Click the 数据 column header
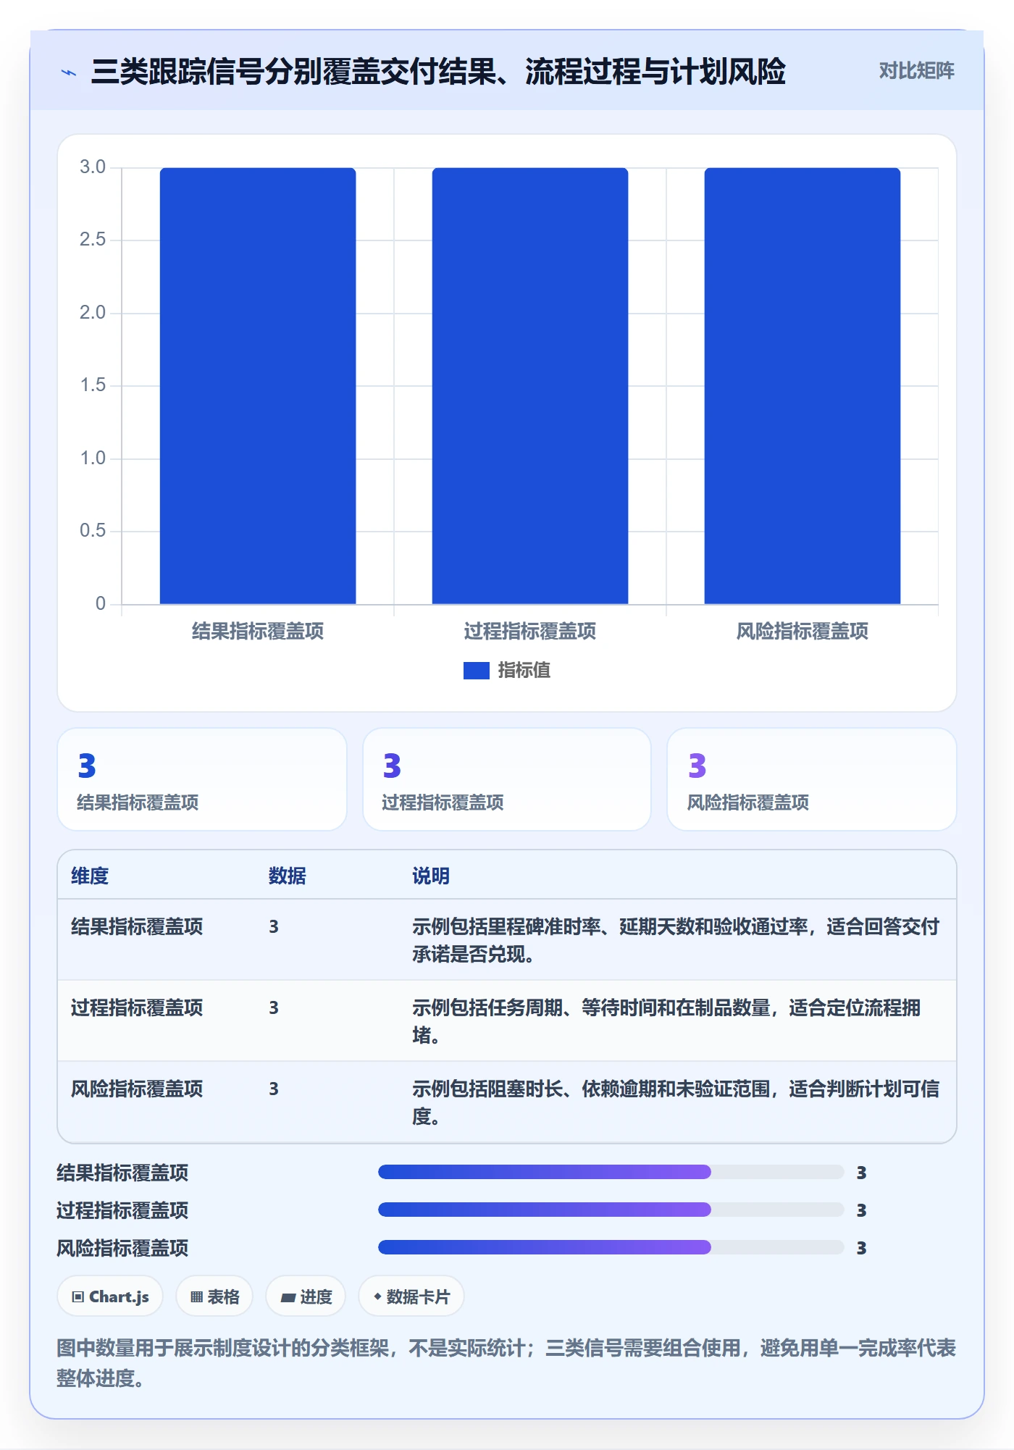 tap(288, 876)
